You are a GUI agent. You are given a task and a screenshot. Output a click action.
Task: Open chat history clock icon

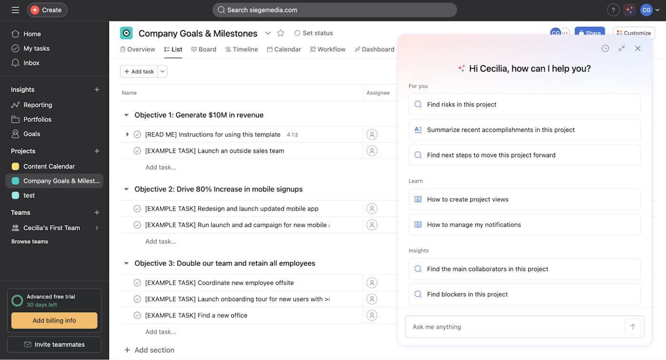tap(605, 48)
